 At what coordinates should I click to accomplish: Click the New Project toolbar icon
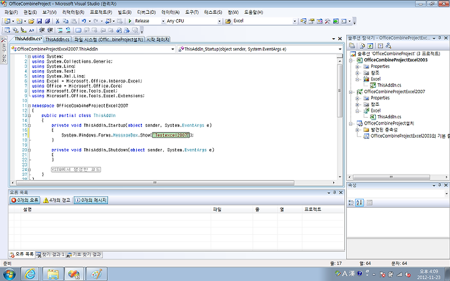coord(7,21)
